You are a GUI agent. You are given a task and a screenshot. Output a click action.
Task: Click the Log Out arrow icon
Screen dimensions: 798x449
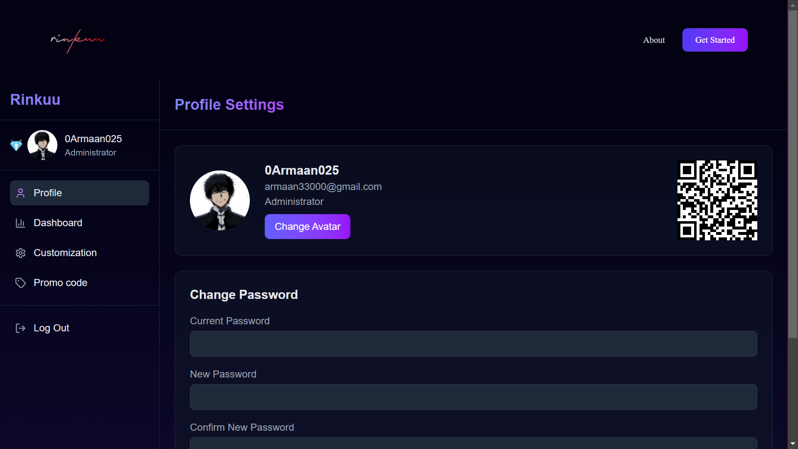coord(20,328)
